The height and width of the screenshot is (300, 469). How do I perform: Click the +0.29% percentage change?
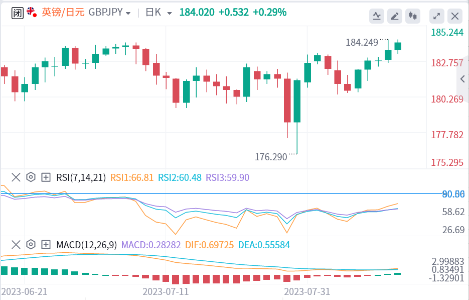[270, 12]
